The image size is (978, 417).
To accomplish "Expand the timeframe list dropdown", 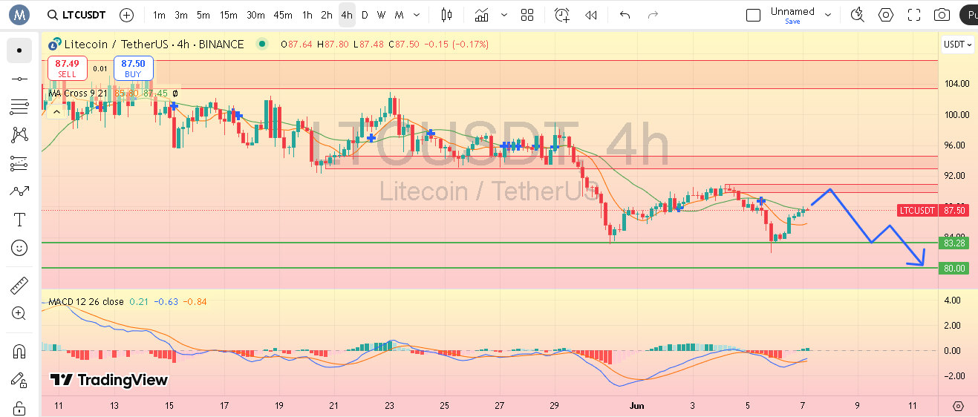I will (418, 15).
